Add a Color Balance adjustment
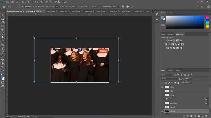This screenshot has height=118, width=211. 169,45
